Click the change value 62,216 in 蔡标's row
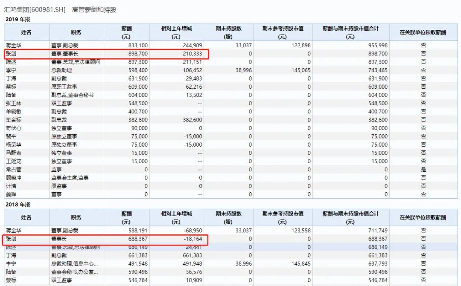 [x=194, y=87]
